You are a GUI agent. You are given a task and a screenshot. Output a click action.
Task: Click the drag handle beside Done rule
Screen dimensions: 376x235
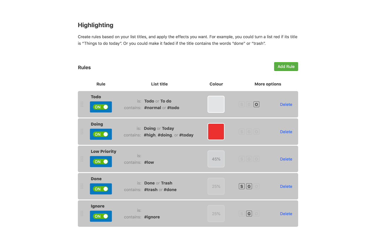(x=82, y=186)
